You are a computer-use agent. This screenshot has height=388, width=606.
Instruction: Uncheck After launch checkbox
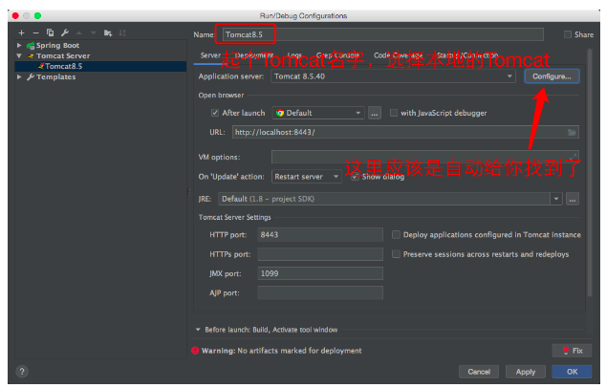[215, 113]
